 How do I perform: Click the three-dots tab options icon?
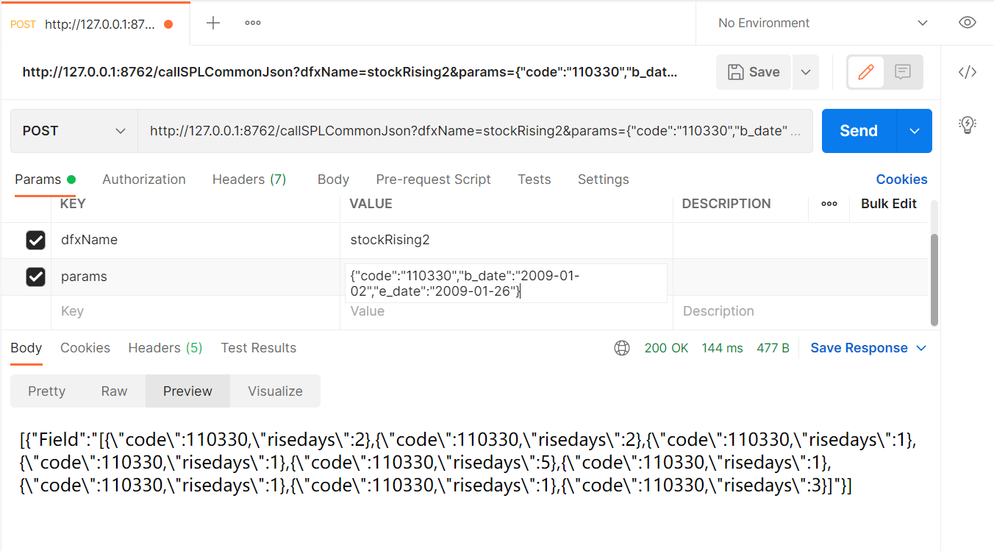tap(253, 23)
